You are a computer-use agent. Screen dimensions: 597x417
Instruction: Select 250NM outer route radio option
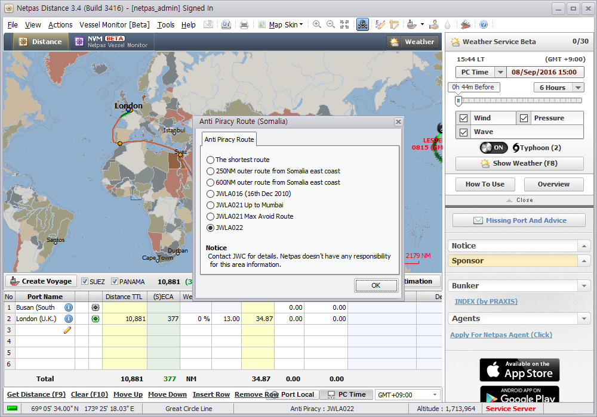pos(210,172)
